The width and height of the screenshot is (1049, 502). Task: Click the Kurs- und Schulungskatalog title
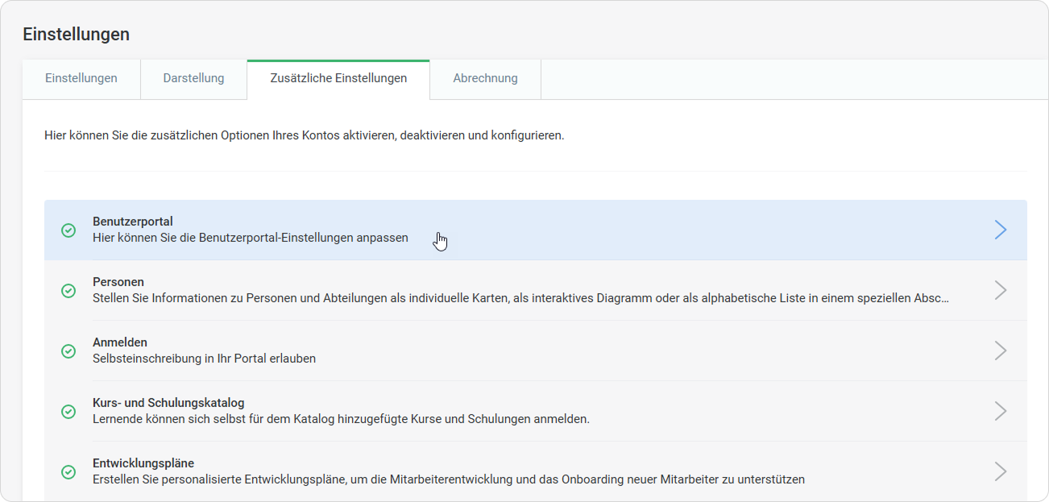pos(168,403)
